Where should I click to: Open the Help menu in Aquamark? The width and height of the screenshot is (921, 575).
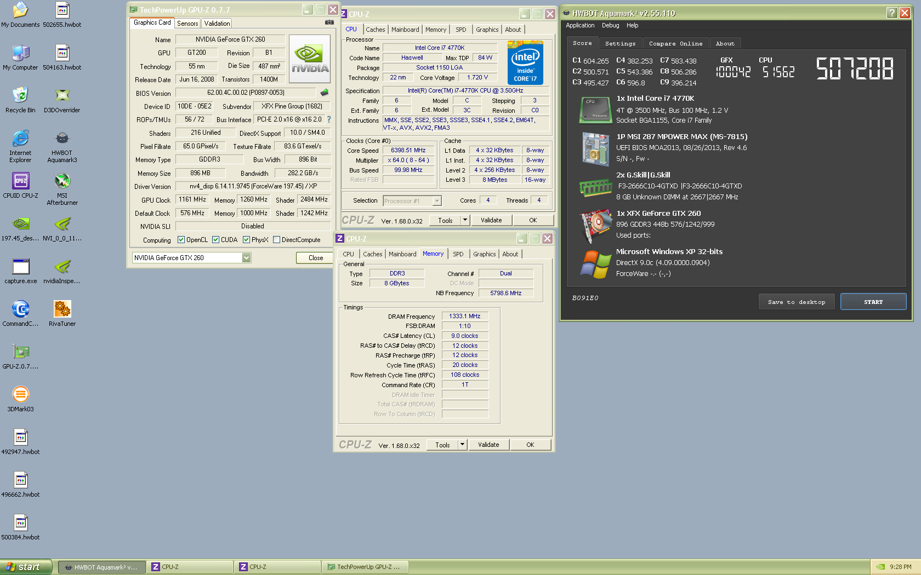(x=632, y=25)
